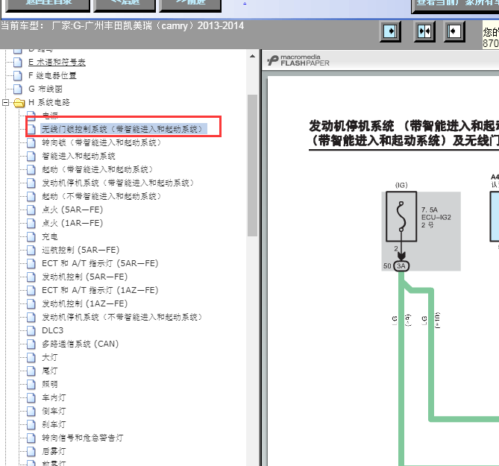The width and height of the screenshot is (499, 466).
Task: Open 发动机控制 (5AR-FE) entry
Action: click(x=84, y=277)
